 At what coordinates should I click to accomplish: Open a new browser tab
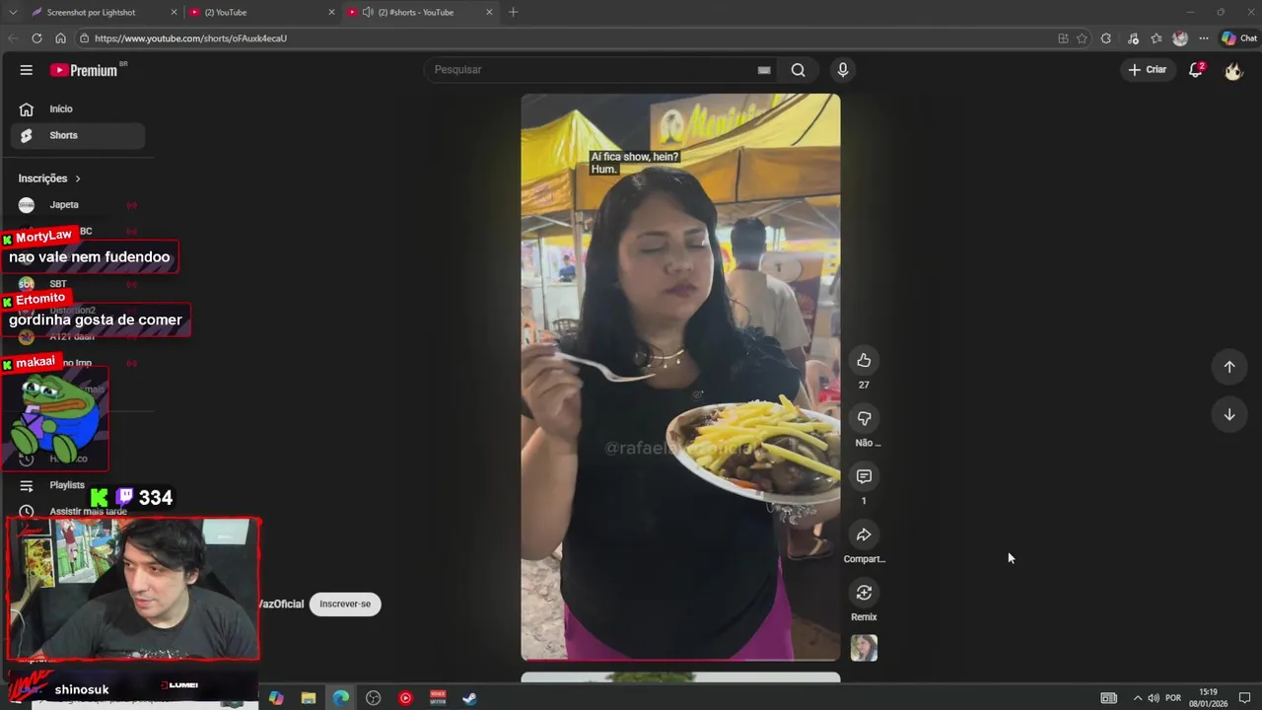513,12
